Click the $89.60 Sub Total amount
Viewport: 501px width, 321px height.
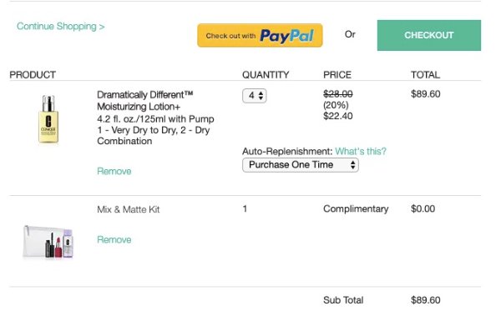point(425,300)
